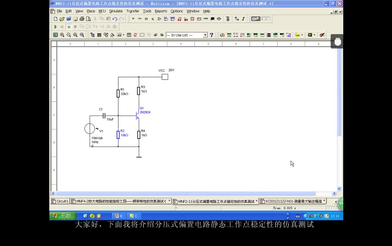Place a transistor component
The height and width of the screenshot is (246, 392).
point(153,19)
